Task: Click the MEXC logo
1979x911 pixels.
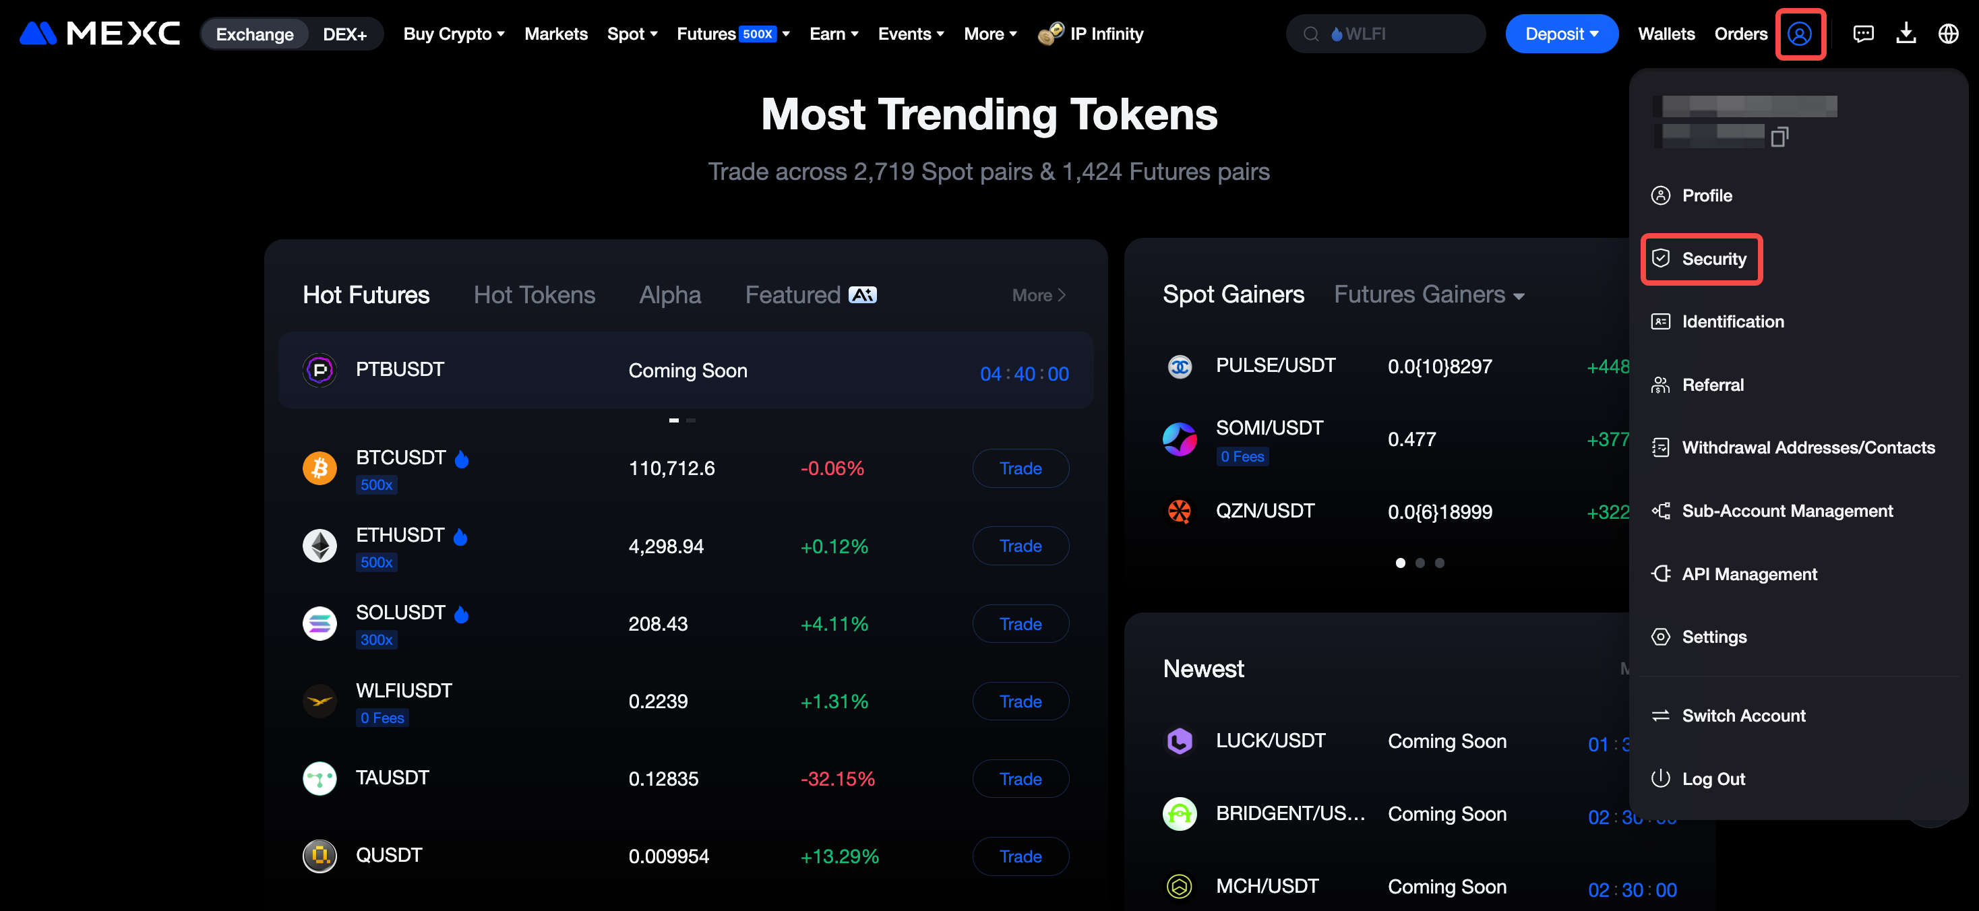Action: click(x=100, y=34)
